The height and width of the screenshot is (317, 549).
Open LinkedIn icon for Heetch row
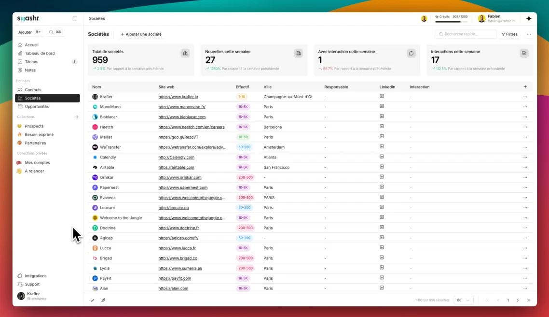tap(382, 126)
